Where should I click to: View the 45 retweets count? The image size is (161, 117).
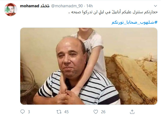tap(66, 112)
